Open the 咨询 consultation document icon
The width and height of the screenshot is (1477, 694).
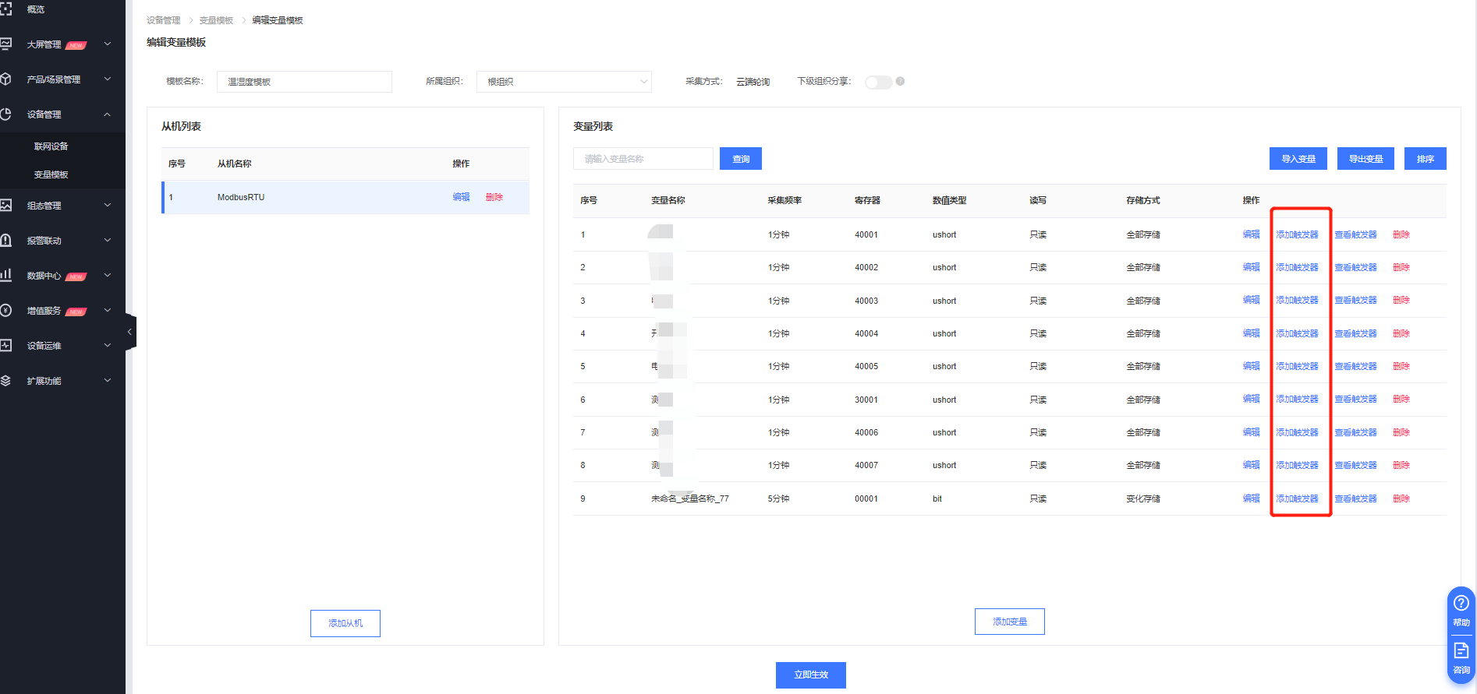click(x=1461, y=650)
